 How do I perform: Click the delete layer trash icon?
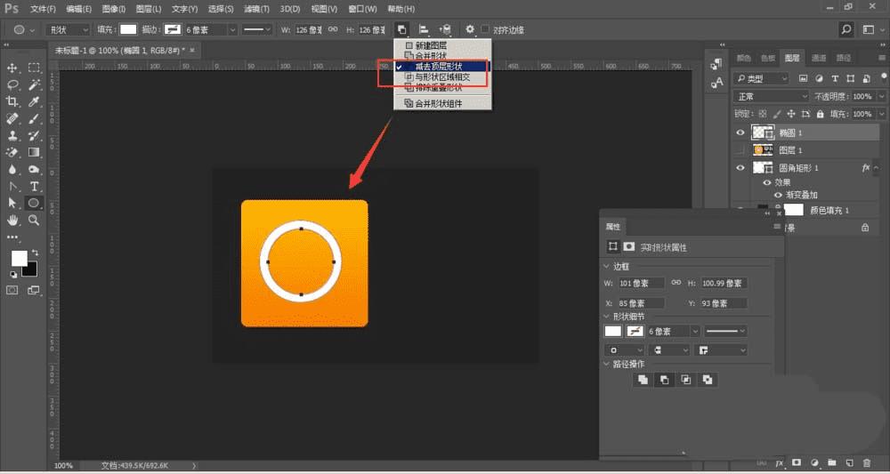click(x=865, y=463)
